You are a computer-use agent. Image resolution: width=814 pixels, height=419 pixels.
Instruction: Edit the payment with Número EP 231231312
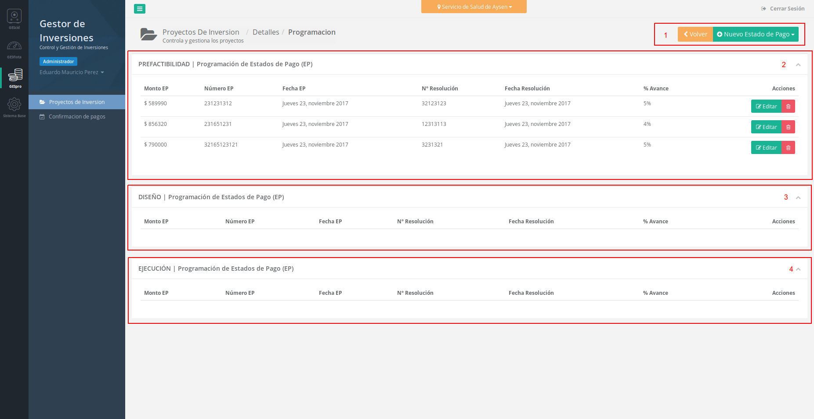tap(766, 107)
